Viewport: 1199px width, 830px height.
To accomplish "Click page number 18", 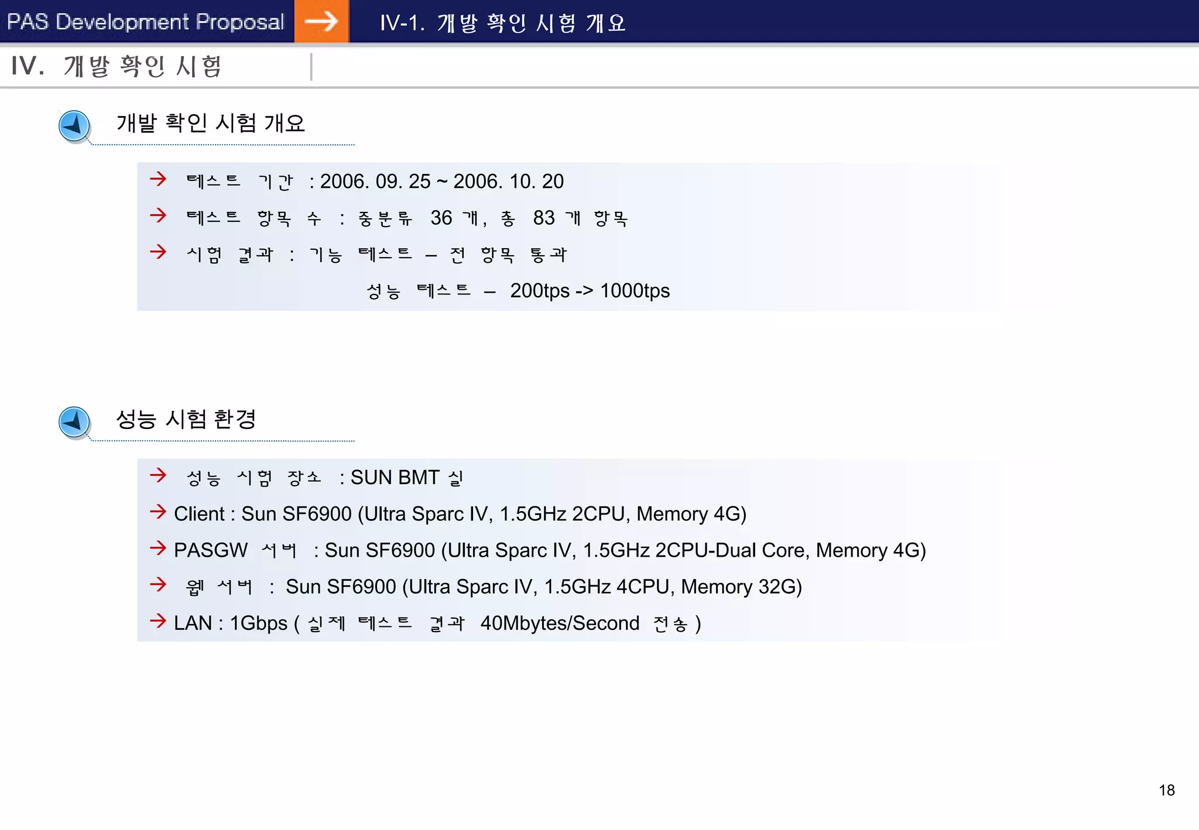I will (1167, 790).
